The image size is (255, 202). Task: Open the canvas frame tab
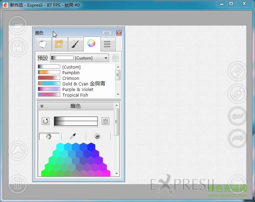point(59,44)
